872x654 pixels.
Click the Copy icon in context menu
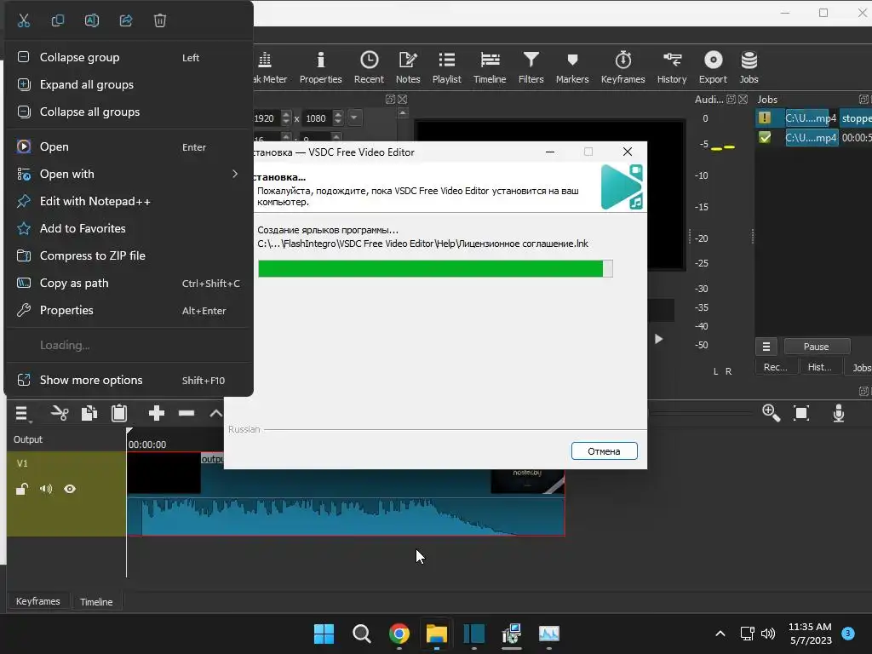pos(57,20)
